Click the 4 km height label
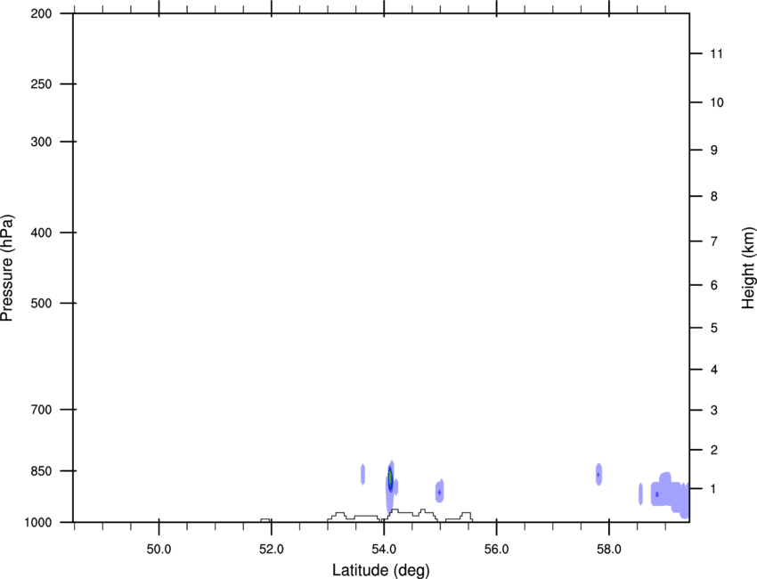This screenshot has height=579, width=757. [x=714, y=370]
